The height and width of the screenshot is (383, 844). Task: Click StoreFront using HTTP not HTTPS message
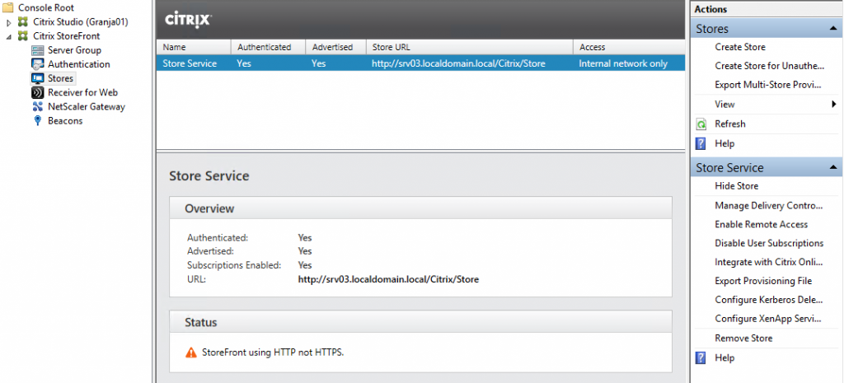(x=273, y=353)
